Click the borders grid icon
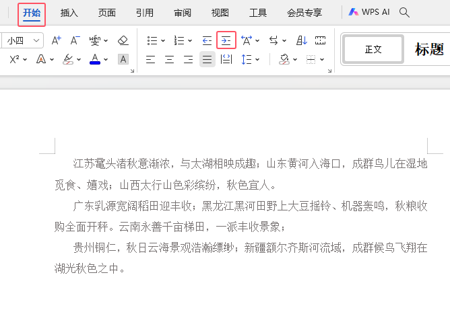The height and width of the screenshot is (312, 450). [311, 59]
